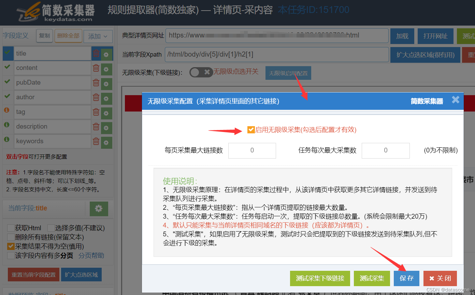This screenshot has height=295, width=475.
Task: Open 无限级启用配置 button
Action: click(x=288, y=73)
